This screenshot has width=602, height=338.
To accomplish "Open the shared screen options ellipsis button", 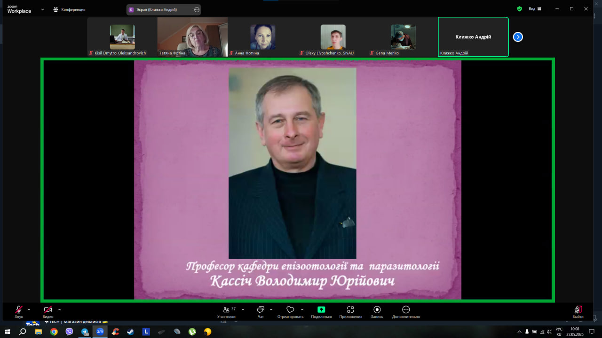I will pos(197,9).
